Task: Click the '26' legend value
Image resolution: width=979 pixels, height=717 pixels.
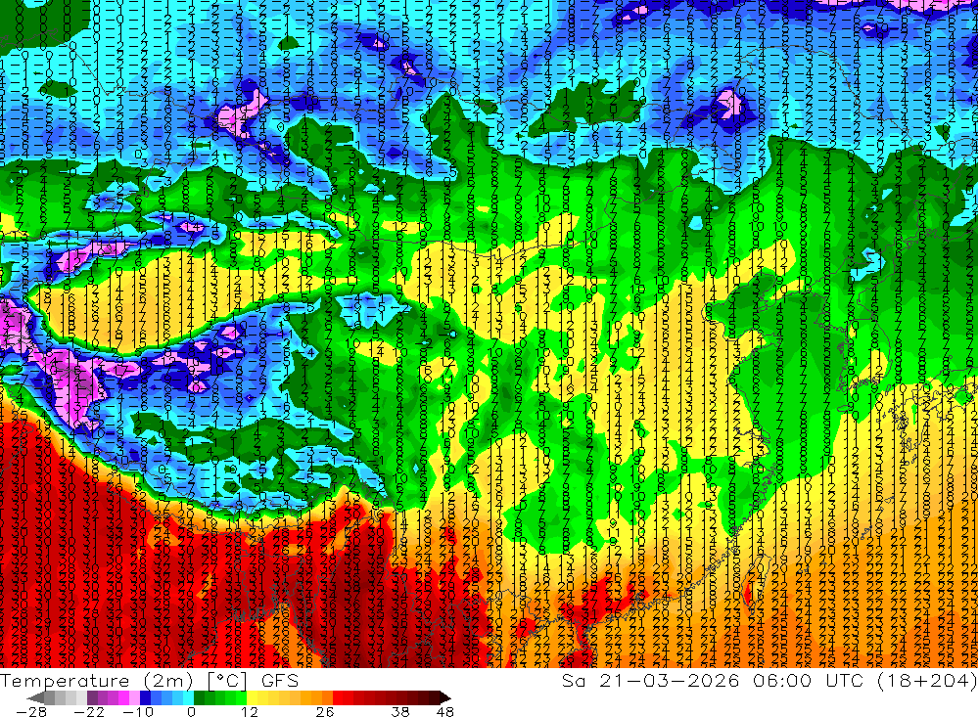Action: coord(324,712)
